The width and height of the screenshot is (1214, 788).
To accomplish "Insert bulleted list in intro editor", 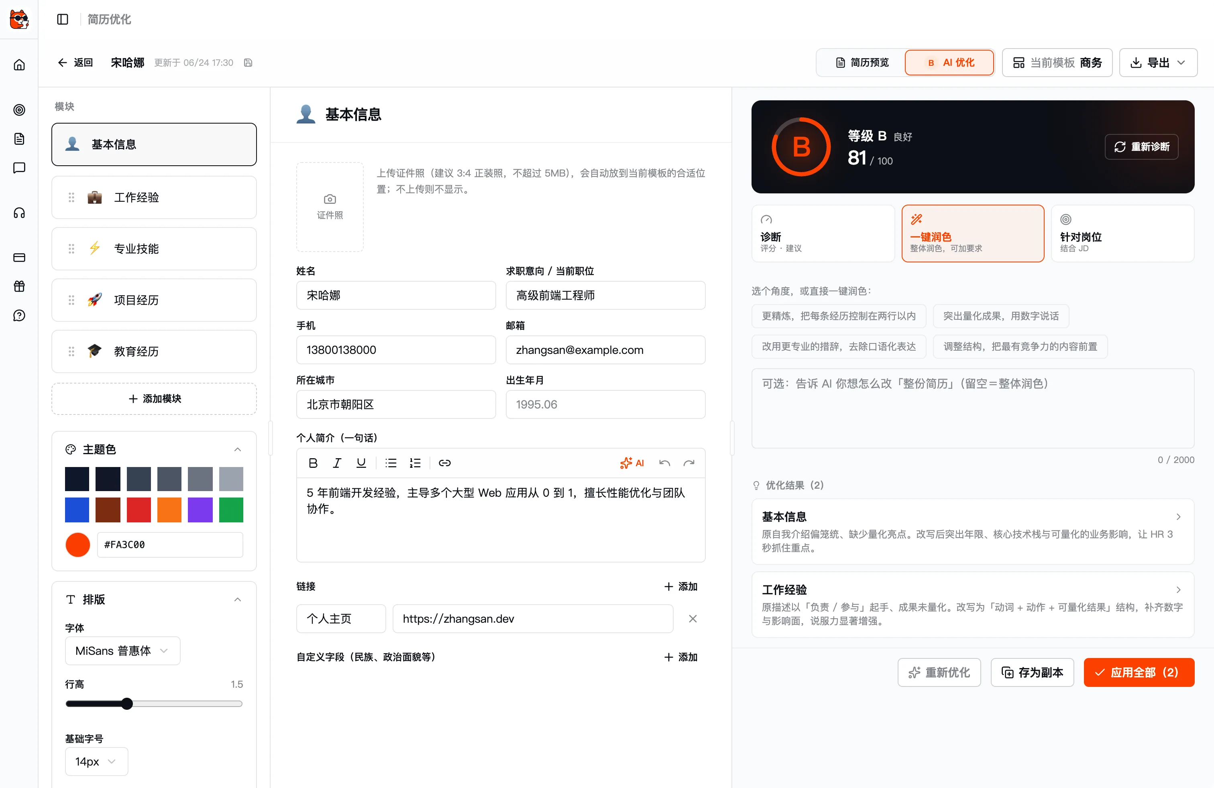I will (391, 463).
